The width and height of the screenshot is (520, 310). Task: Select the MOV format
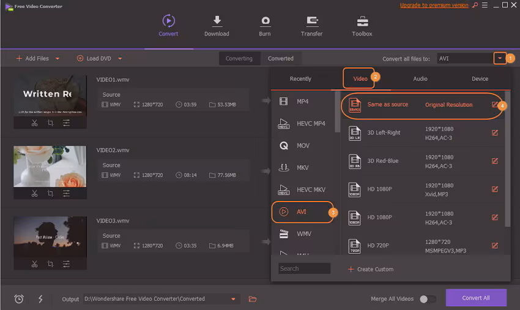(x=303, y=146)
